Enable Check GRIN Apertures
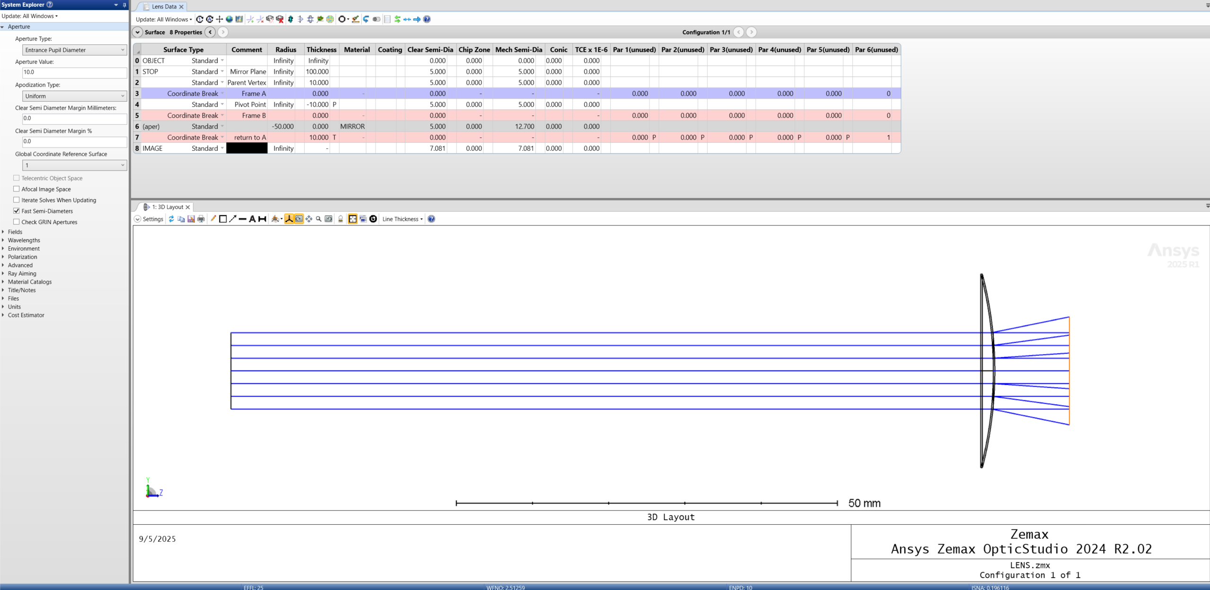Image resolution: width=1210 pixels, height=590 pixels. coord(16,222)
